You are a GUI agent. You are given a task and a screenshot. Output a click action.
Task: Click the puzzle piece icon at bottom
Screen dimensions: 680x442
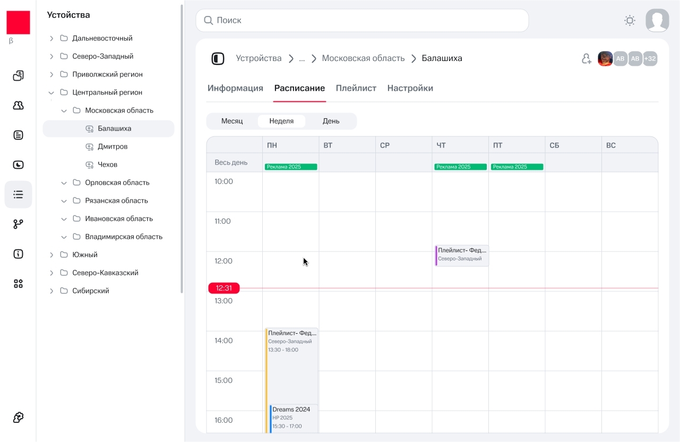click(19, 418)
